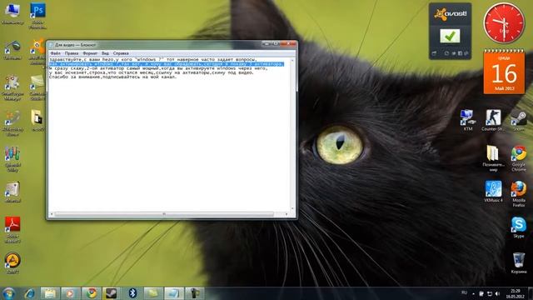Viewport: 533px width, 300px height.
Task: Click the Steam icon on the taskbar
Action: [112, 293]
